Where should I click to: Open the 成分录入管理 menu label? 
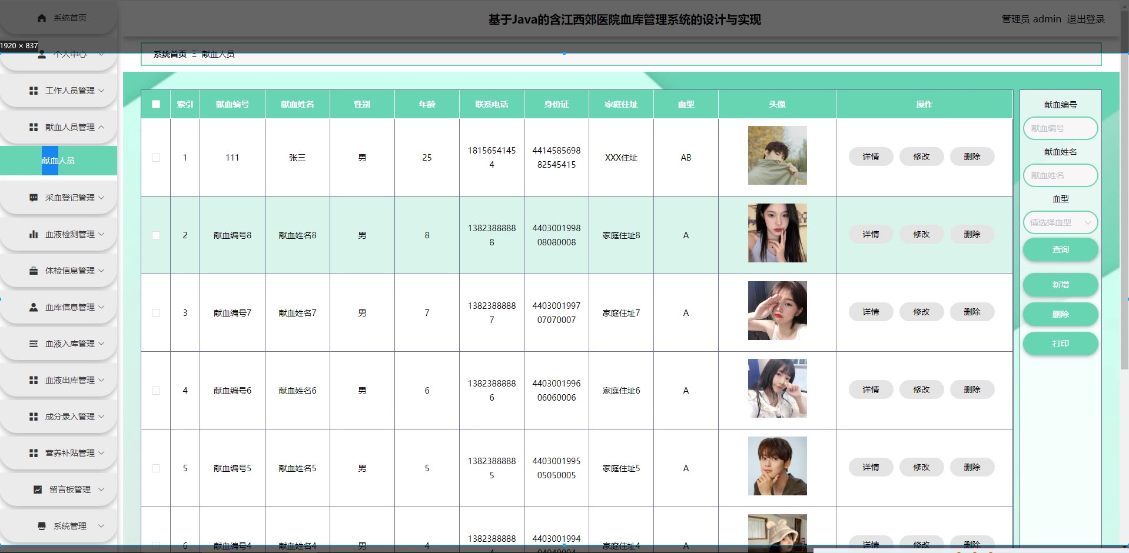(x=70, y=417)
